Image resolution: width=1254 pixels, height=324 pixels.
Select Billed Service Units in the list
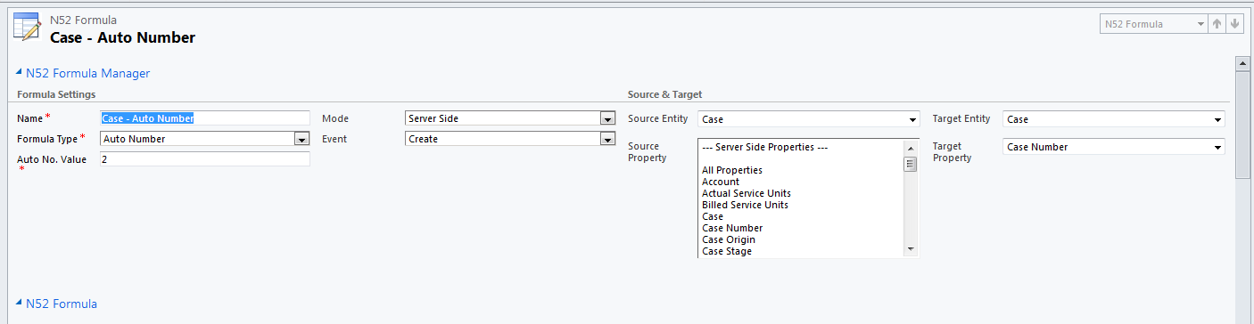[745, 205]
